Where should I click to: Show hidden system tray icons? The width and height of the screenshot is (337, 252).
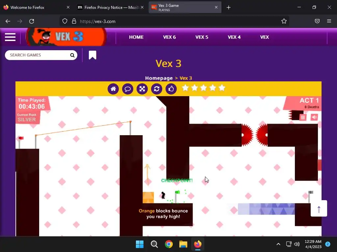278,244
